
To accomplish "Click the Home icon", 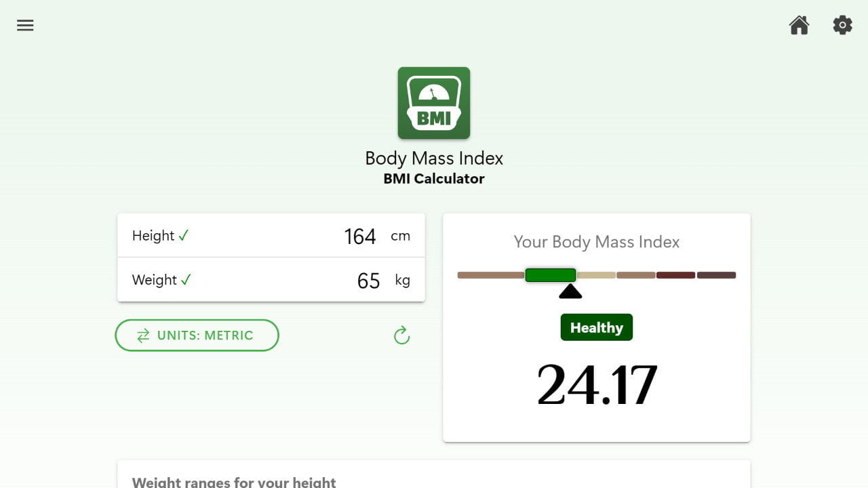I will [x=799, y=25].
